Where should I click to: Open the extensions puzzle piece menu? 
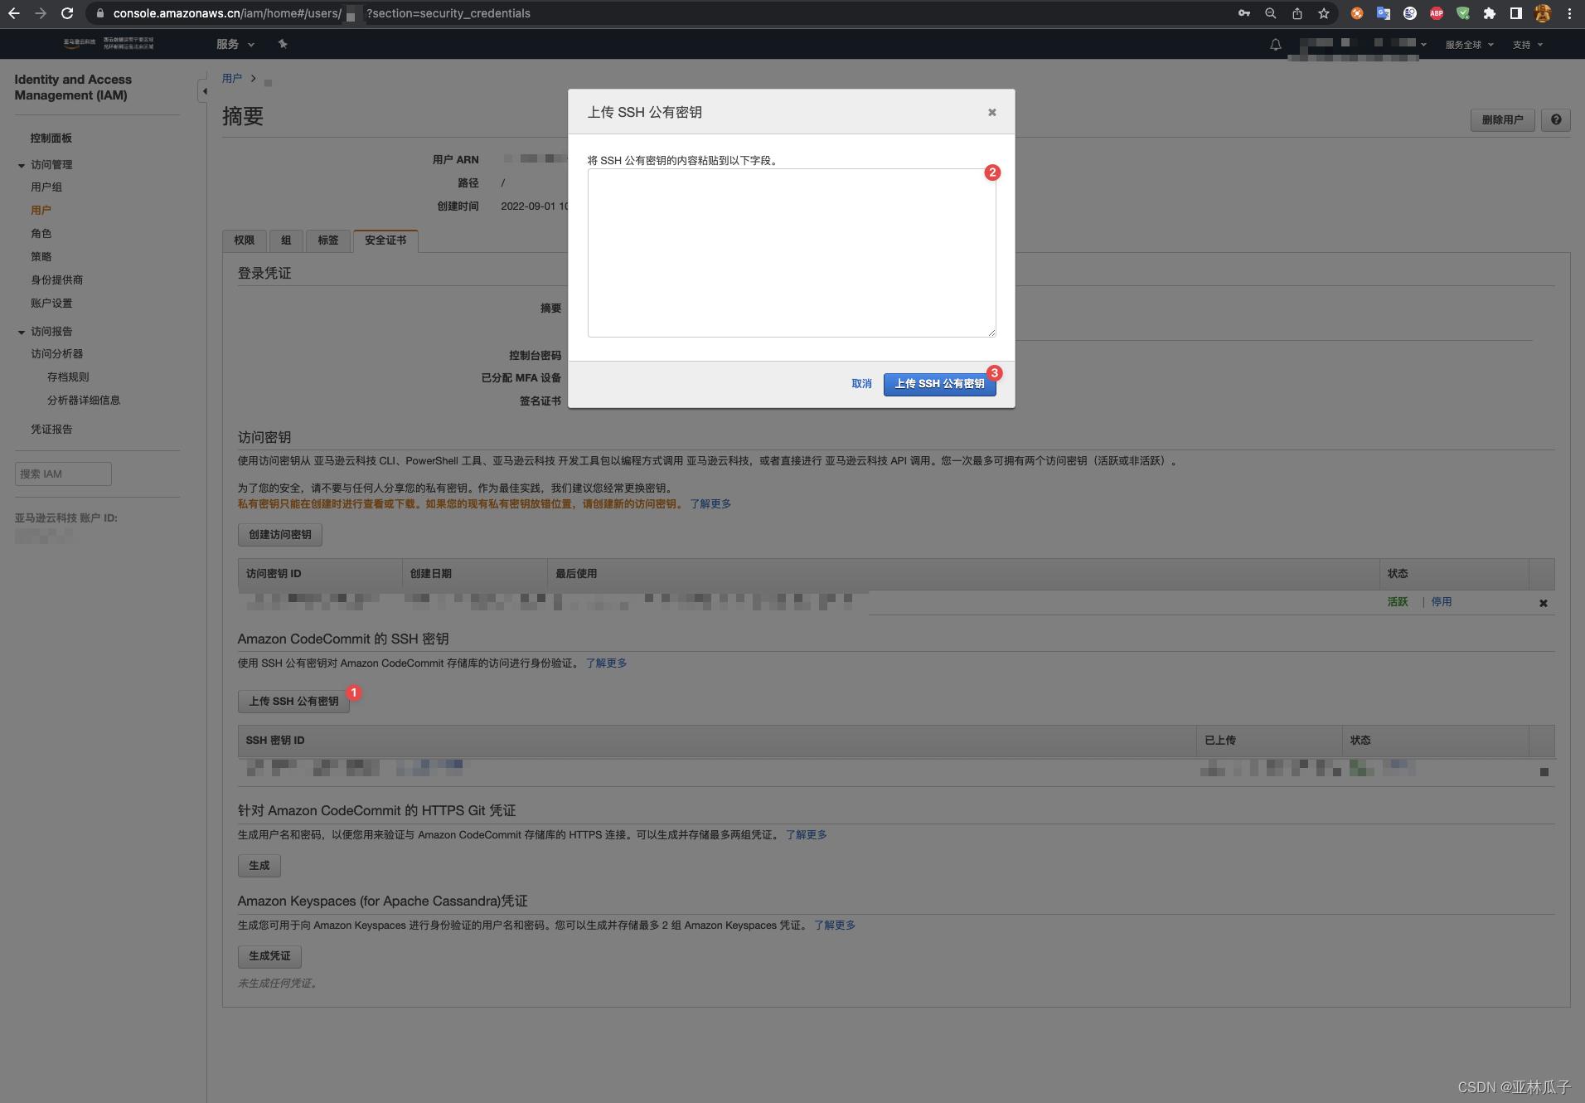pyautogui.click(x=1490, y=13)
